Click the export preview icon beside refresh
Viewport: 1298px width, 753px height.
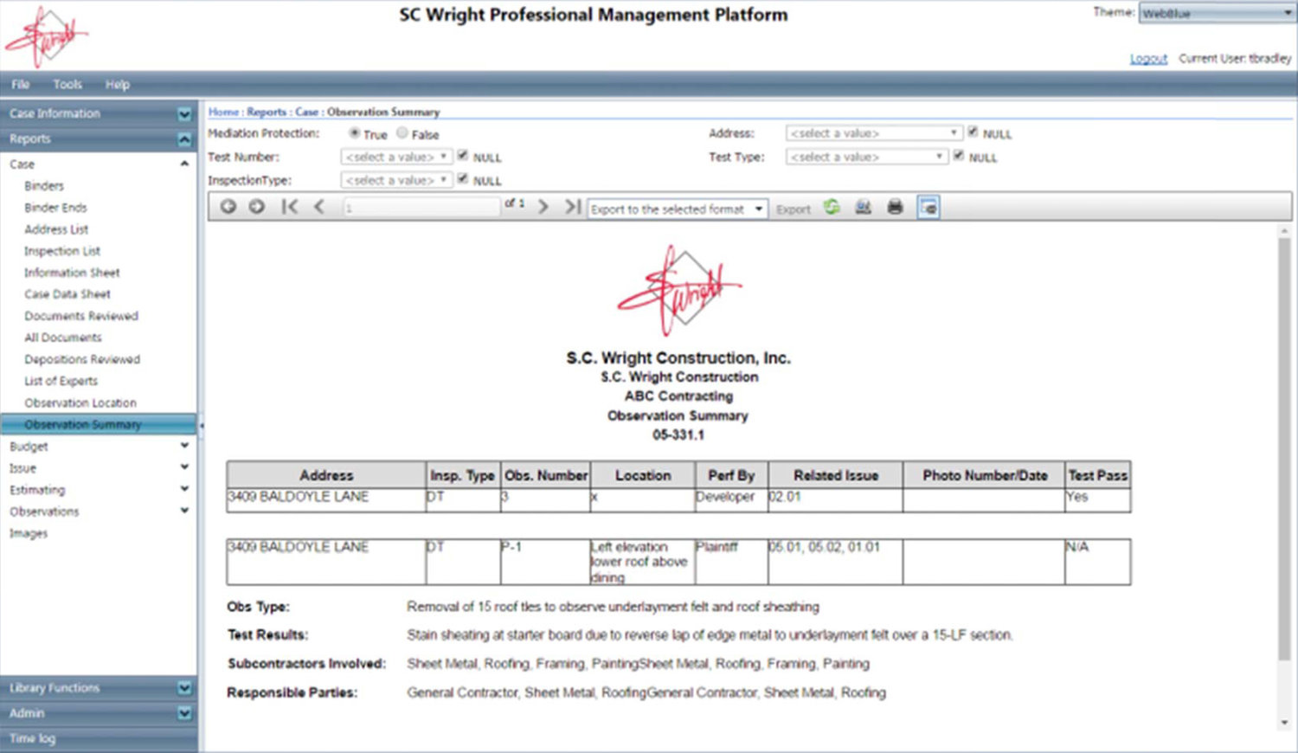click(x=863, y=207)
